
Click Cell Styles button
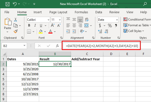click(134, 31)
